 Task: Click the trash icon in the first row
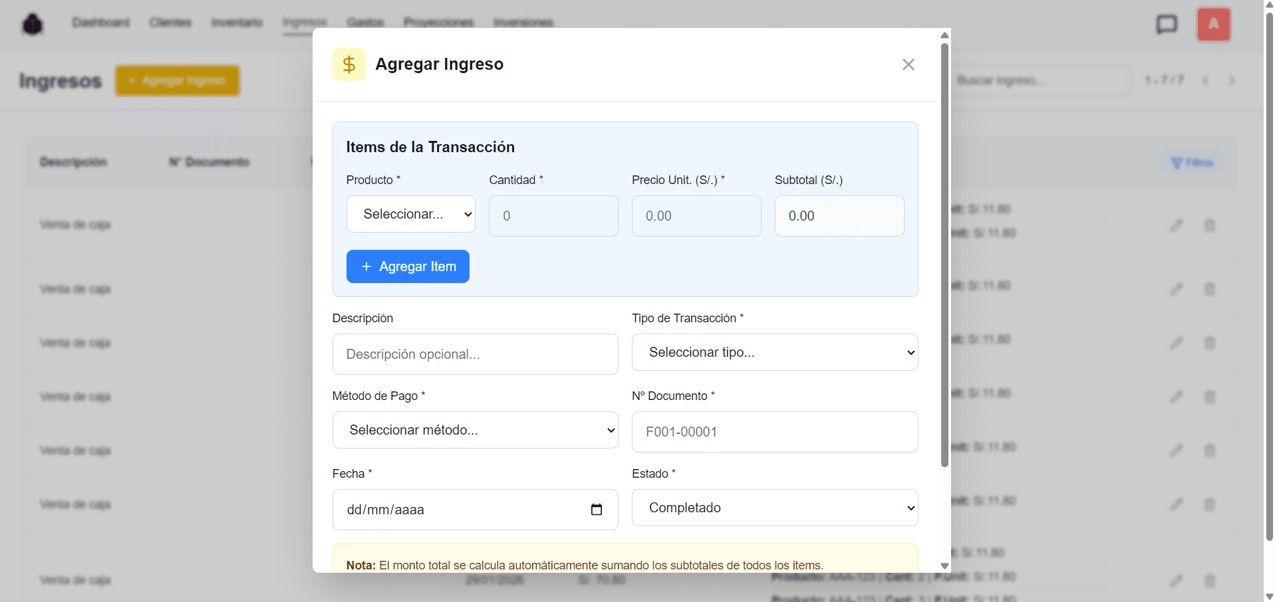pos(1210,225)
